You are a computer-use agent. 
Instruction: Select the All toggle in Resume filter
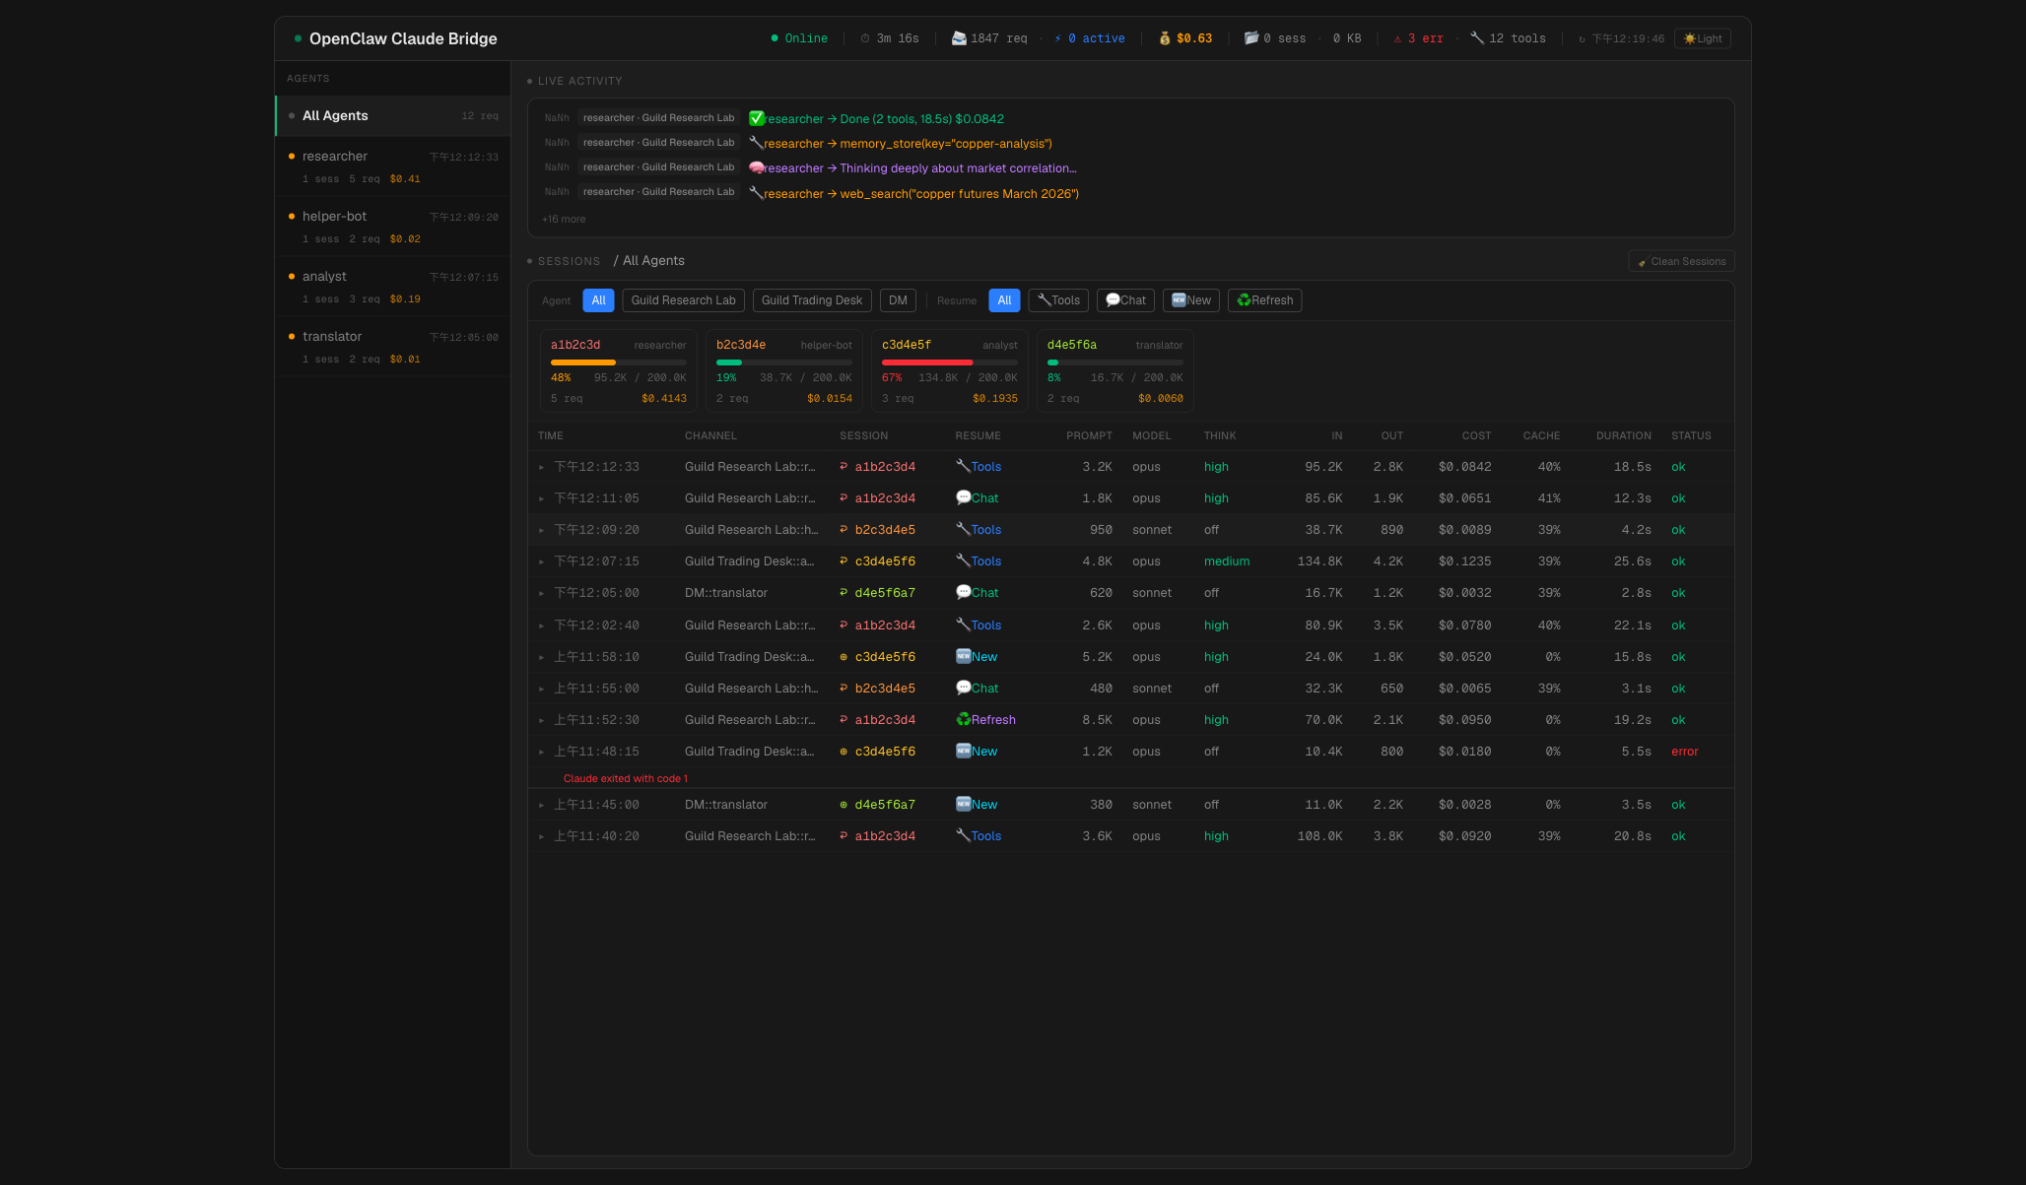coord(1004,300)
